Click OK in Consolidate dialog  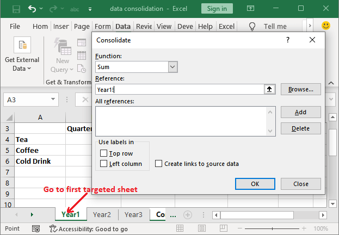(x=255, y=184)
